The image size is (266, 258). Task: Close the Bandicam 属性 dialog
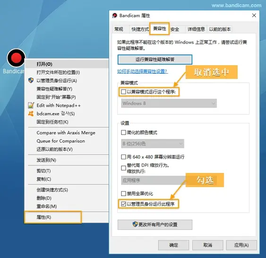tap(254, 16)
